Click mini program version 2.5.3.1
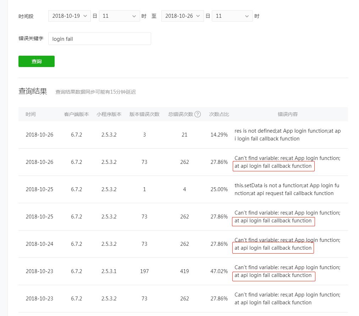Screen dimensions: 359x316 tap(109, 271)
